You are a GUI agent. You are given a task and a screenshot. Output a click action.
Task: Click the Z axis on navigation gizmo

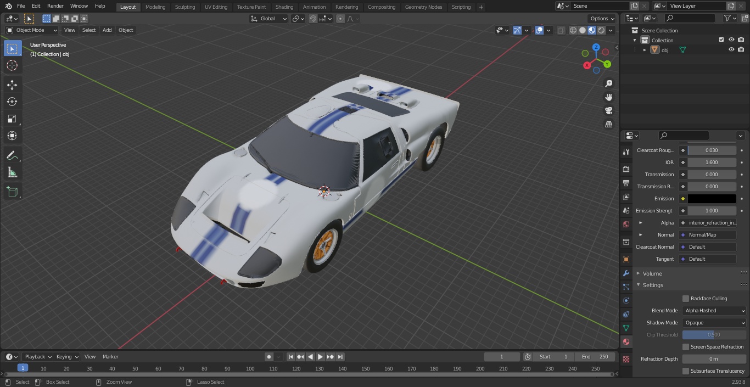coord(596,47)
